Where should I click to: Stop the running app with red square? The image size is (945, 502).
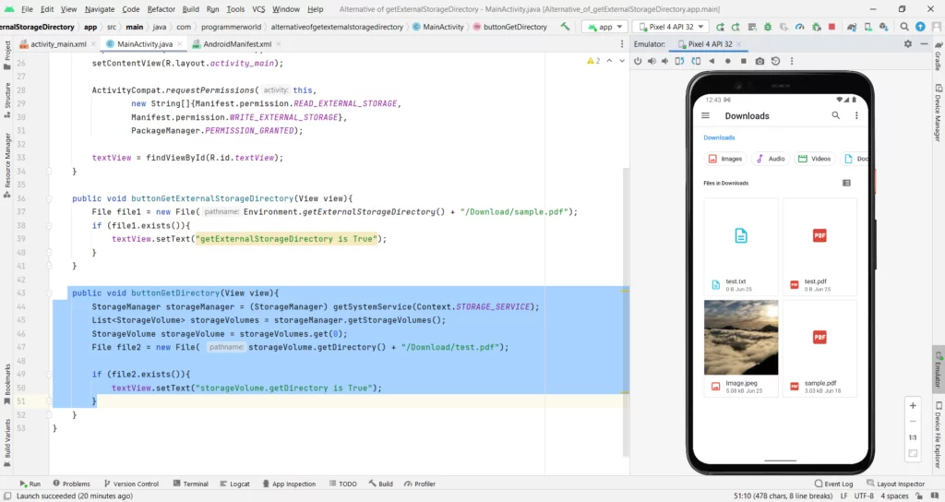[x=831, y=27]
